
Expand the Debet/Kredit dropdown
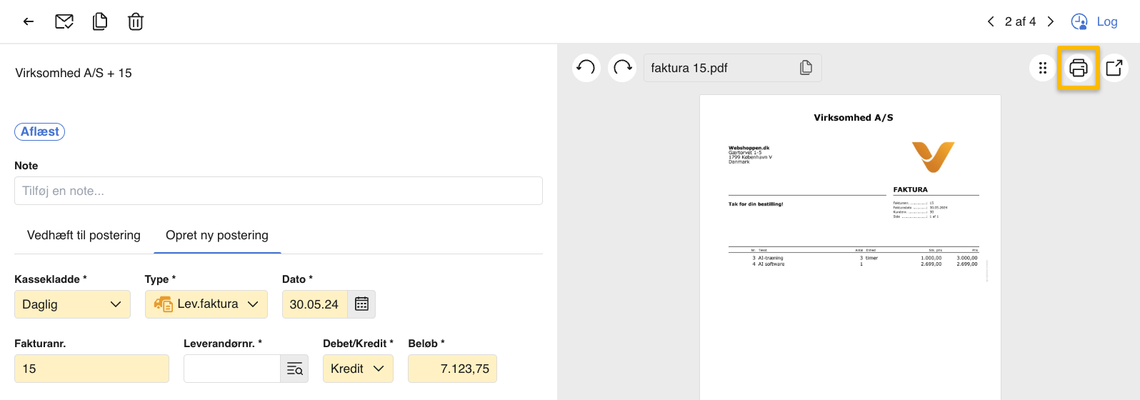357,369
